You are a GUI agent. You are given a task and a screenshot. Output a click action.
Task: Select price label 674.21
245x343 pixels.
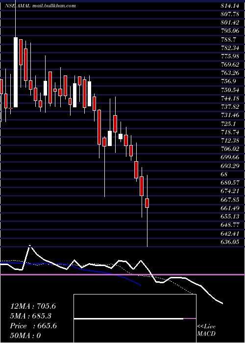click(x=230, y=191)
